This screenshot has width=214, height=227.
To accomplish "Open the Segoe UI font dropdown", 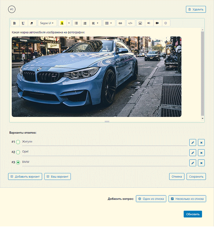I will [x=47, y=23].
